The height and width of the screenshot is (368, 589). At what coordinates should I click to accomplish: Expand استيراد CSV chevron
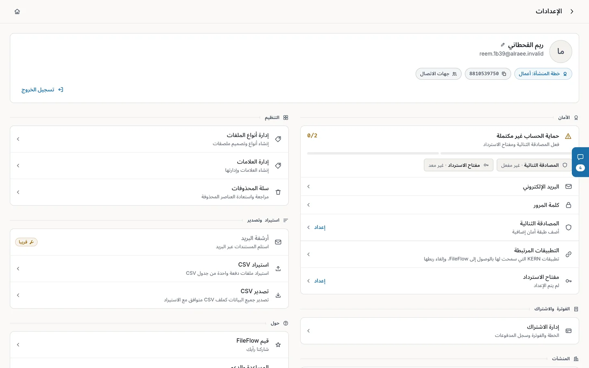(18, 269)
